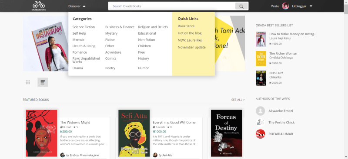This screenshot has height=159, width=348.
Task: Click The Richer Woman title text
Action: click(283, 54)
